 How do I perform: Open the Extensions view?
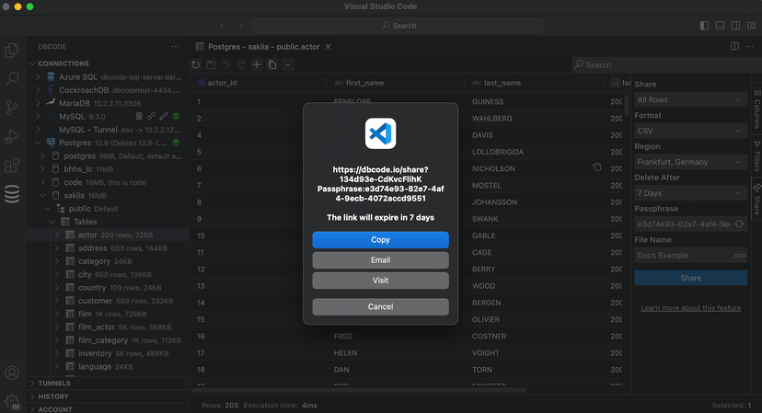coord(12,166)
